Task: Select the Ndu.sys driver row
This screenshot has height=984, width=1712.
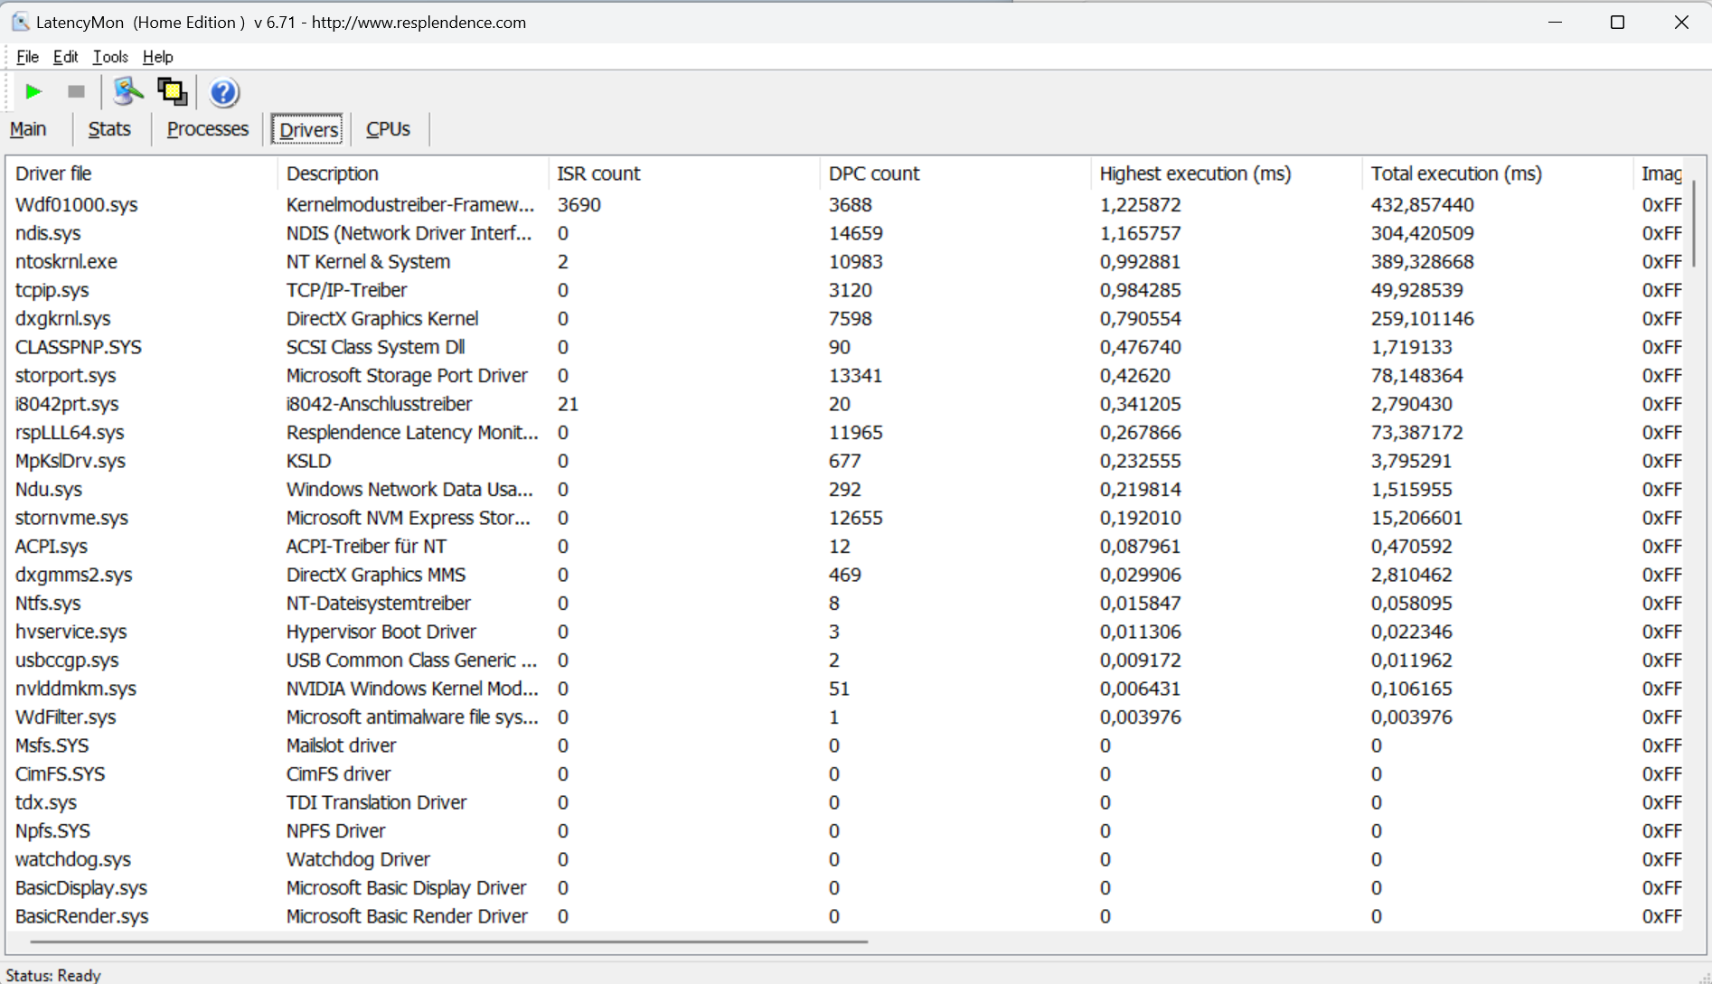Action: click(x=846, y=490)
